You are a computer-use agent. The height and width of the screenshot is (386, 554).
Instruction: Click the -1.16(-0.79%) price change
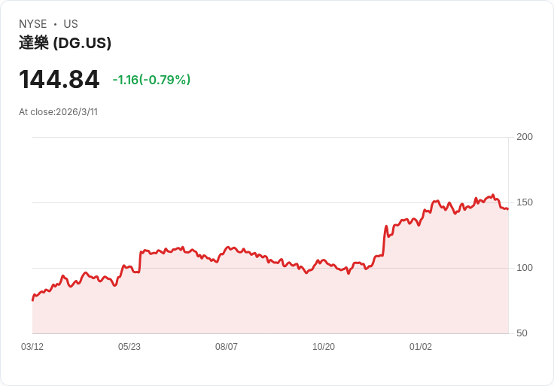(x=151, y=80)
